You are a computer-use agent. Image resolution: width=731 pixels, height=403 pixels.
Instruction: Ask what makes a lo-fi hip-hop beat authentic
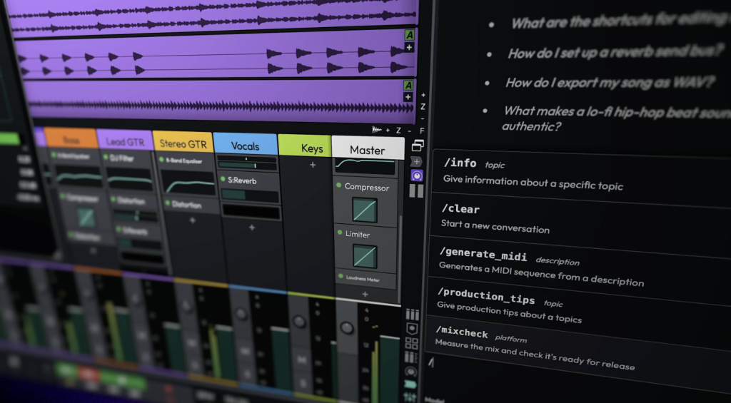(x=615, y=118)
